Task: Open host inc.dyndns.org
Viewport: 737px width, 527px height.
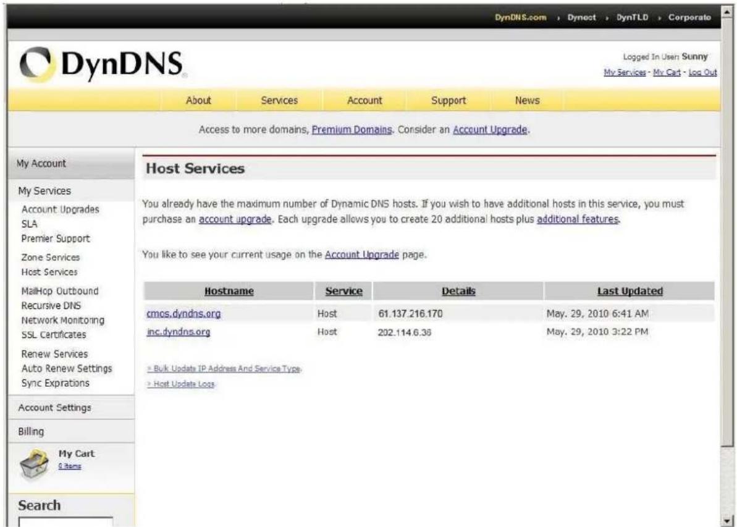Action: [x=178, y=332]
